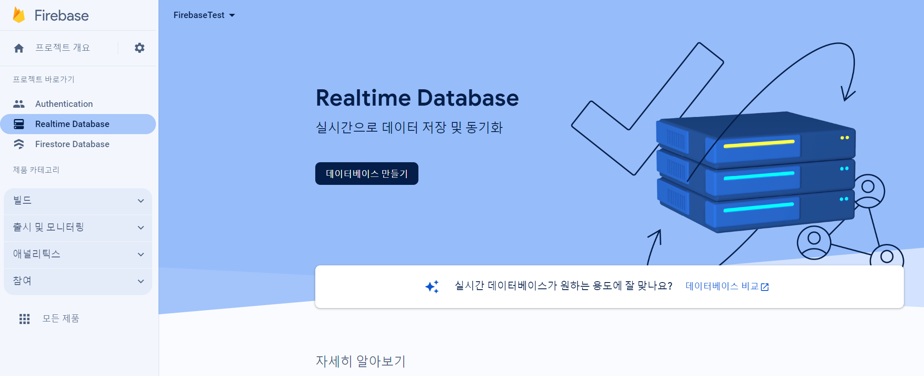
Task: Click the all products grid icon
Action: pyautogui.click(x=24, y=319)
